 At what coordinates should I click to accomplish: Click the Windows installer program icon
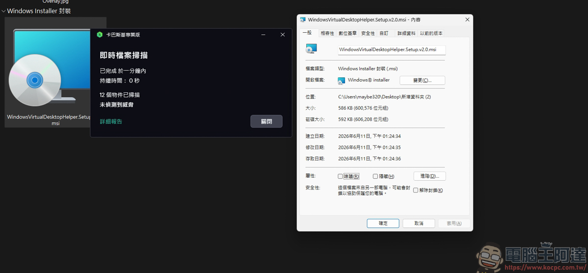coord(342,80)
